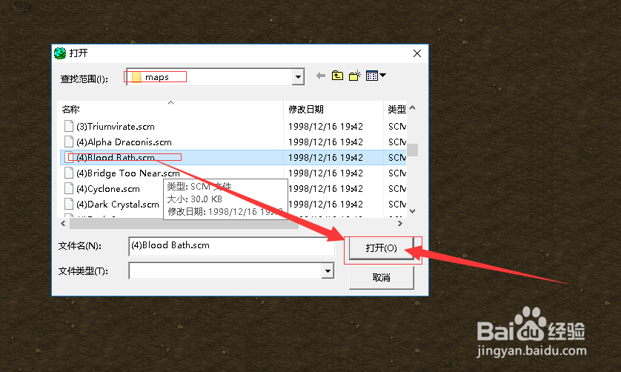Click file icon of (4)Dark Crystal.scm
The width and height of the screenshot is (621, 372).
point(69,204)
